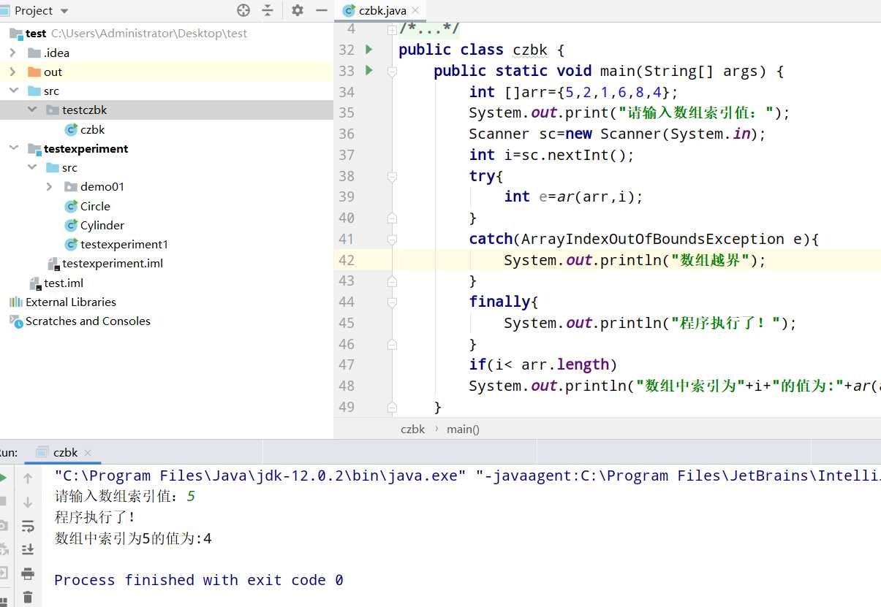Screen dimensions: 881x607
Task: Click the Scratches and Consoles icon
Action: [15, 321]
